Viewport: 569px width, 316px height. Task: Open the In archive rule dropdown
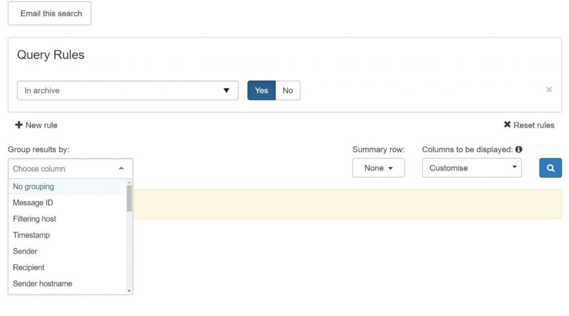pos(128,90)
